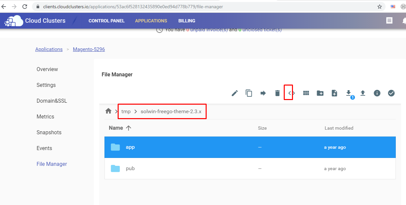Open the APPLICATIONS top menu
Screen dimensions: 406x205
tap(151, 21)
